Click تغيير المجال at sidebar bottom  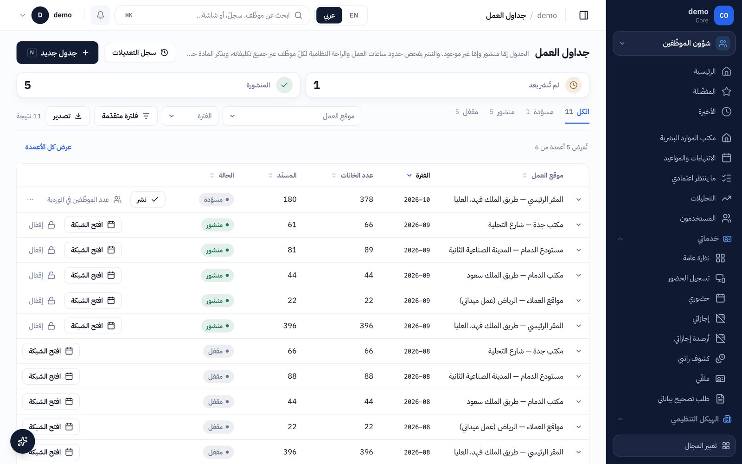point(674,446)
